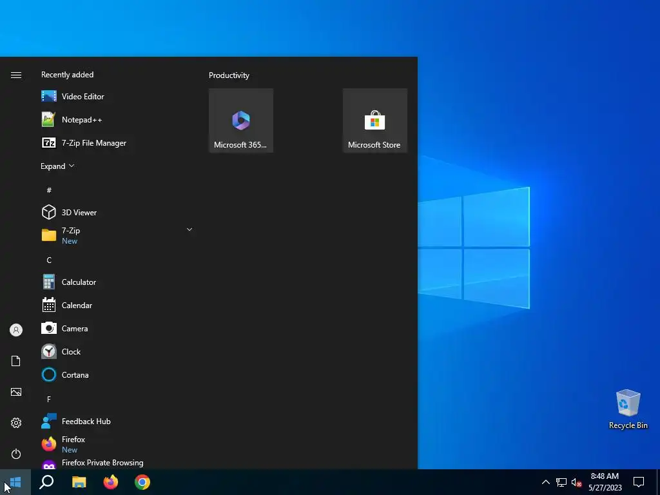660x495 pixels.
Task: Open 7-Zip File Manager
Action: point(118,143)
